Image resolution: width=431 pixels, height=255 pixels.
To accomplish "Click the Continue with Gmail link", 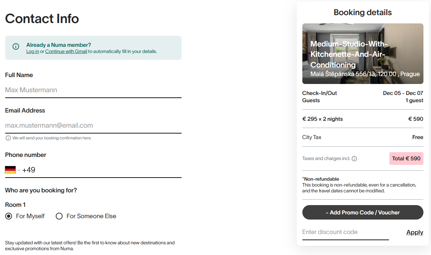I will click(x=66, y=52).
